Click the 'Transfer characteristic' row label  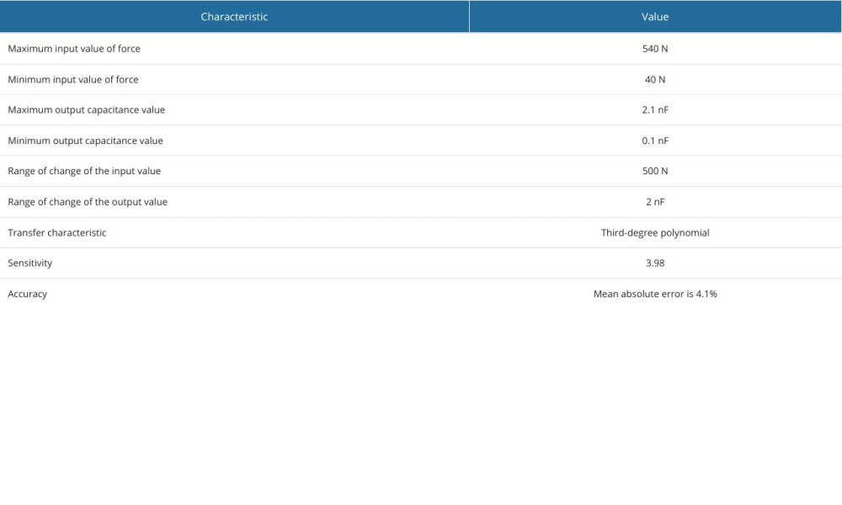(x=57, y=232)
